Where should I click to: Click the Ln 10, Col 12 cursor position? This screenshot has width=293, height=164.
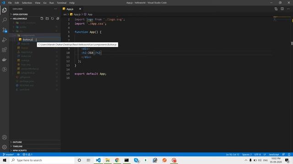tap(233, 154)
